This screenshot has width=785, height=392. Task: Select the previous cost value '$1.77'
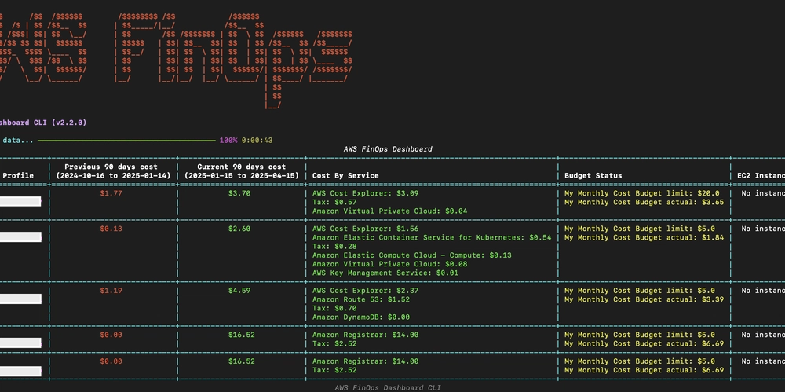click(111, 193)
